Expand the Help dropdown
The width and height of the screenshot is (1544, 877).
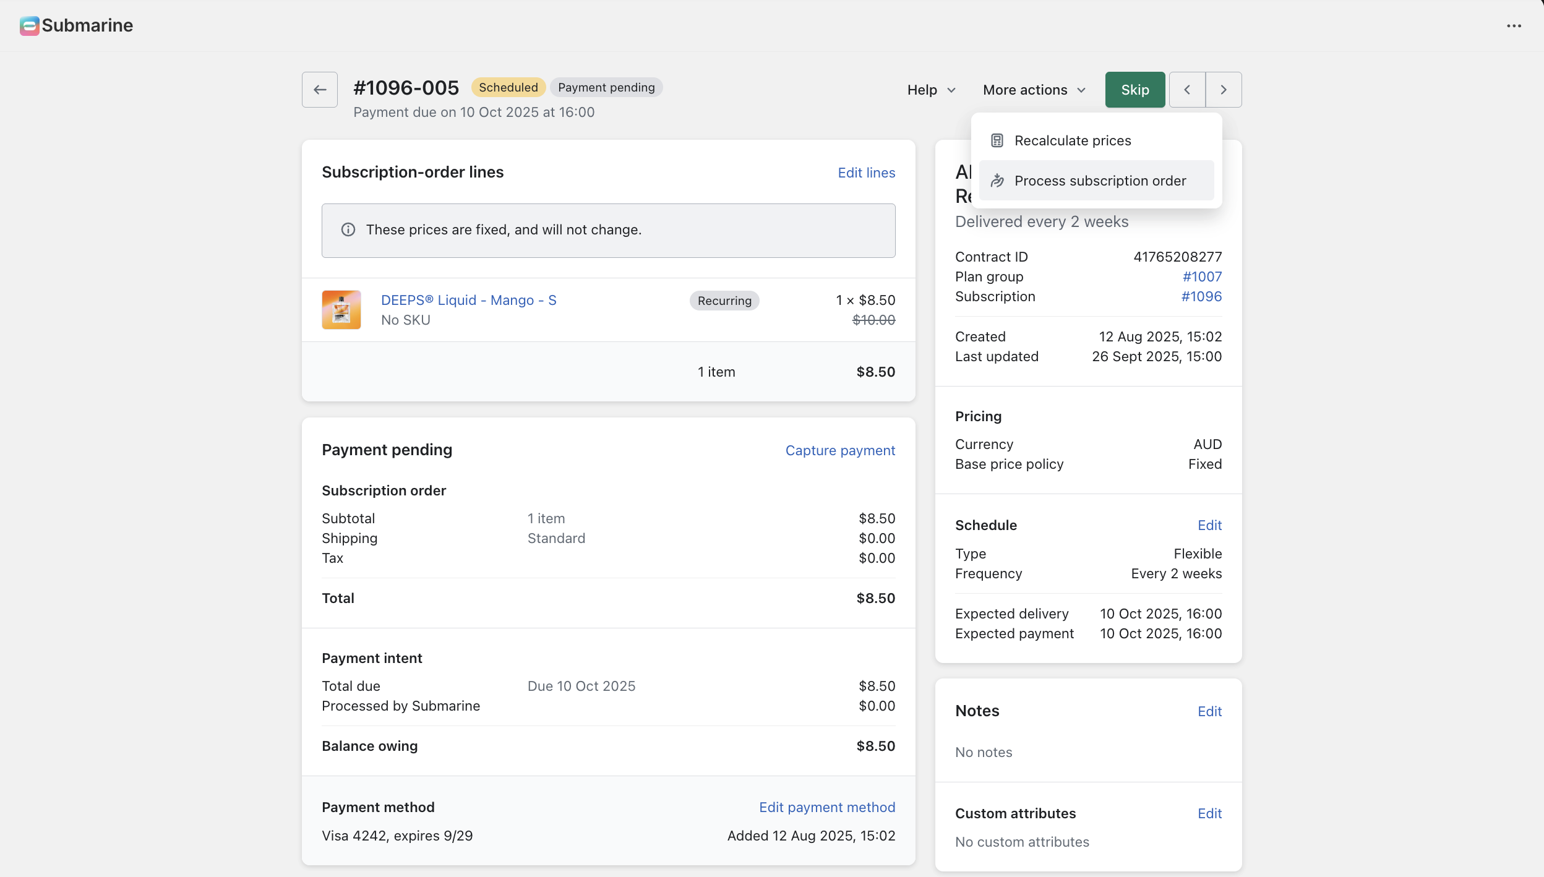[x=931, y=90]
